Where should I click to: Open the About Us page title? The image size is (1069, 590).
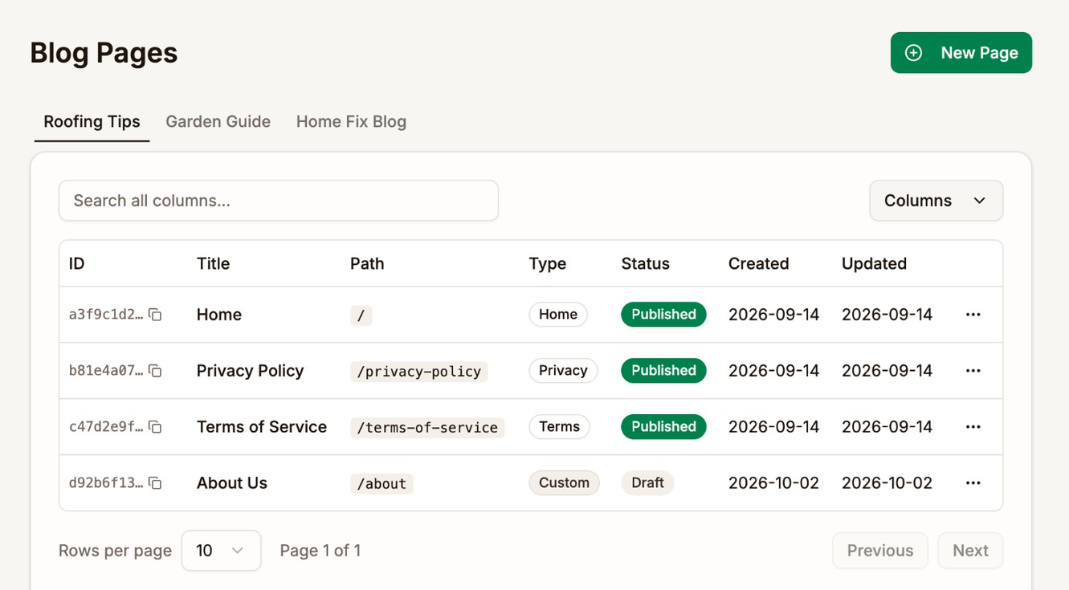coord(232,483)
